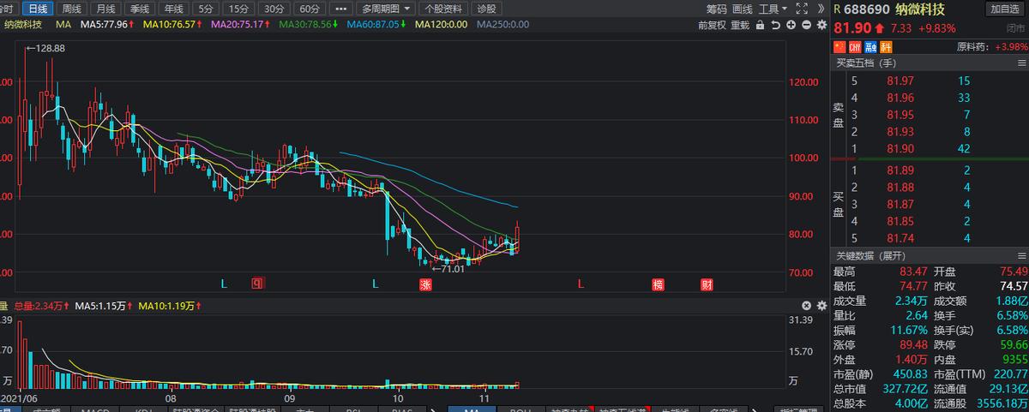Image resolution: width=1029 pixels, height=412 pixels.
Task: Click the 纳微科技 label above chart
Action: (23, 24)
